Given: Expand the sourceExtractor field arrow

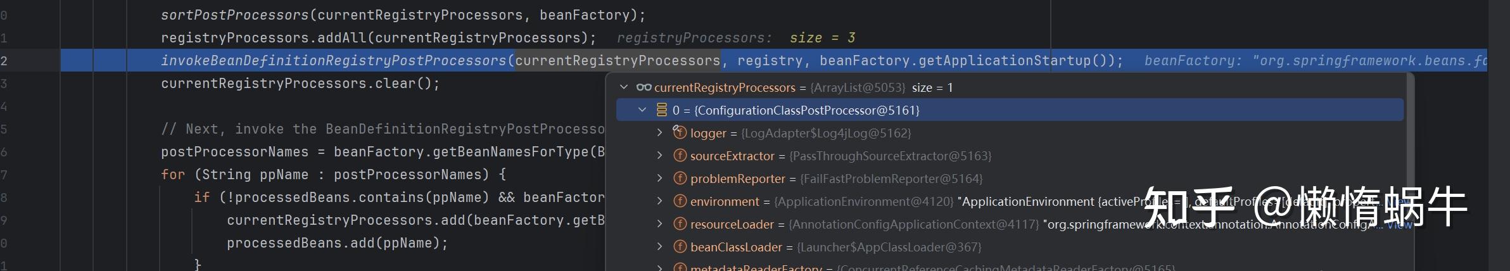Looking at the screenshot, I should click(659, 156).
